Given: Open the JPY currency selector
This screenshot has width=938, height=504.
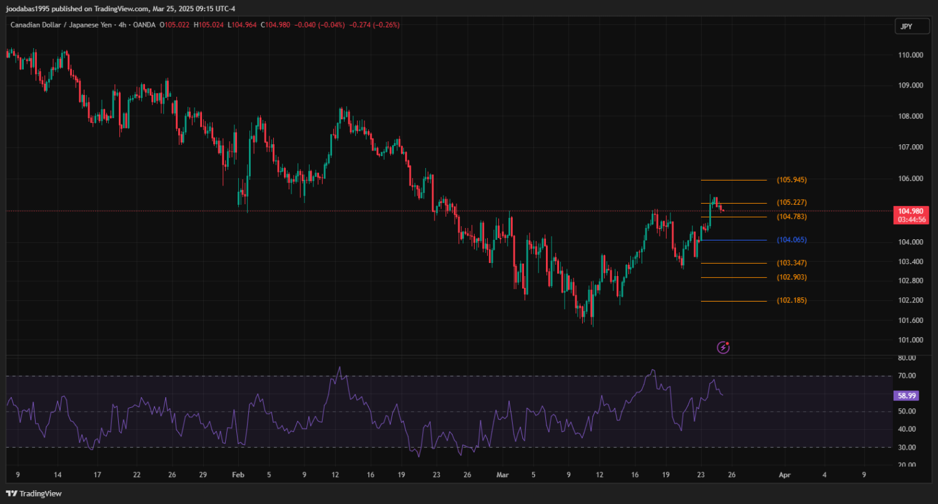Looking at the screenshot, I should pos(906,26).
